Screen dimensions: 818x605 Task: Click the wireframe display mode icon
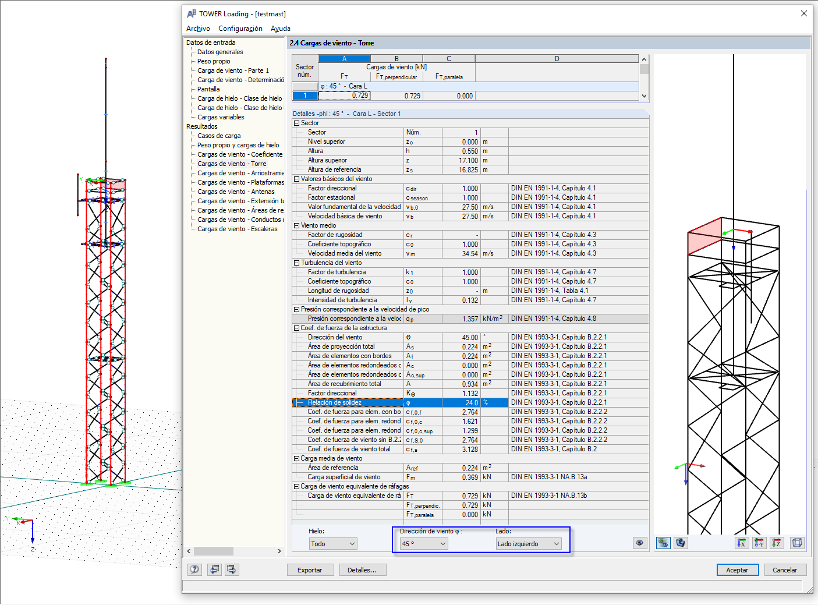pyautogui.click(x=663, y=543)
